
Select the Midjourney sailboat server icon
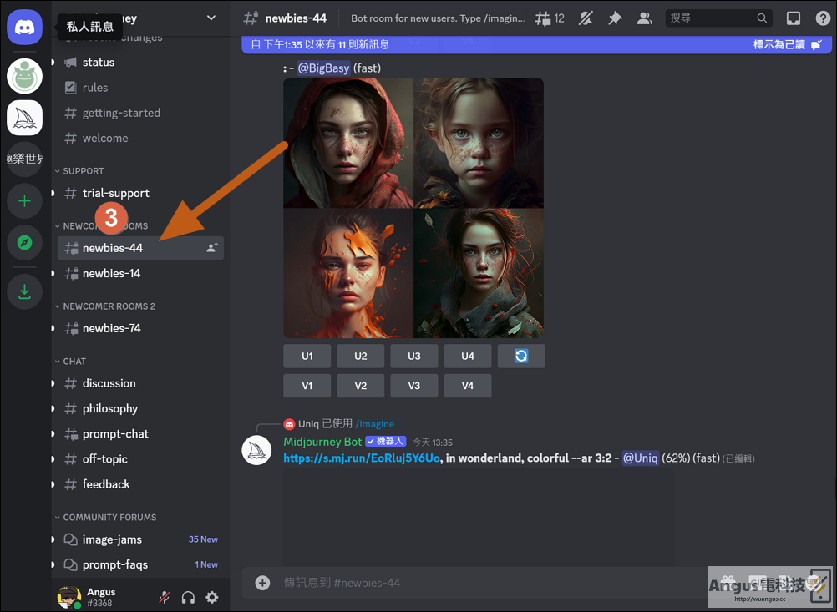pos(24,118)
